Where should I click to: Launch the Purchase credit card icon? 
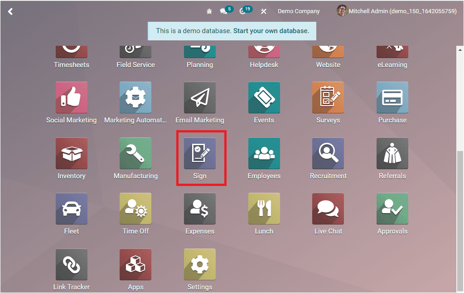pos(392,98)
